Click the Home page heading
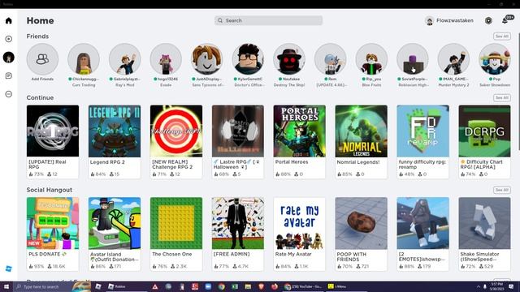Viewport: 520px width, 292px height. point(40,20)
